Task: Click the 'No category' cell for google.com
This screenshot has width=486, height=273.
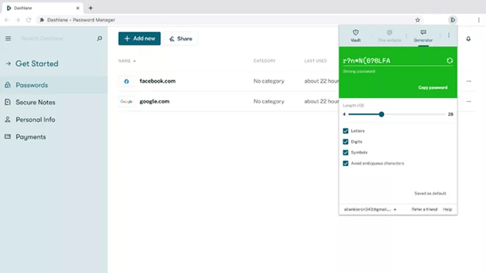Action: pos(269,101)
